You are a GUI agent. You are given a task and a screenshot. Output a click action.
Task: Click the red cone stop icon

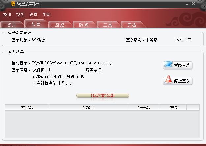coord(168,79)
